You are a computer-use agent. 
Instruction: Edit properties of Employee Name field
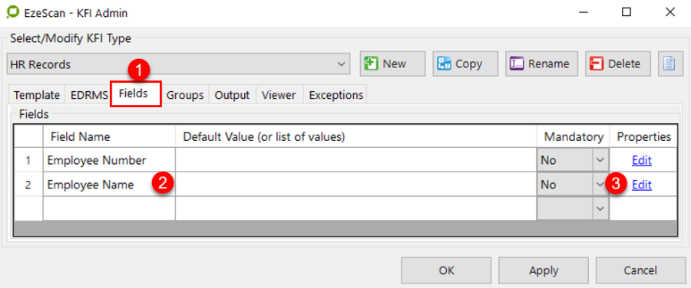point(642,185)
